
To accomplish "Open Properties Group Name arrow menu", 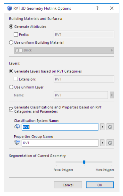I will [x=102, y=143].
